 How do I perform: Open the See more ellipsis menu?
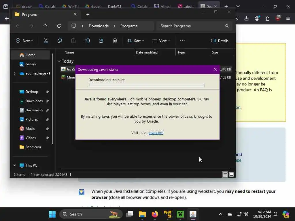[x=182, y=41]
